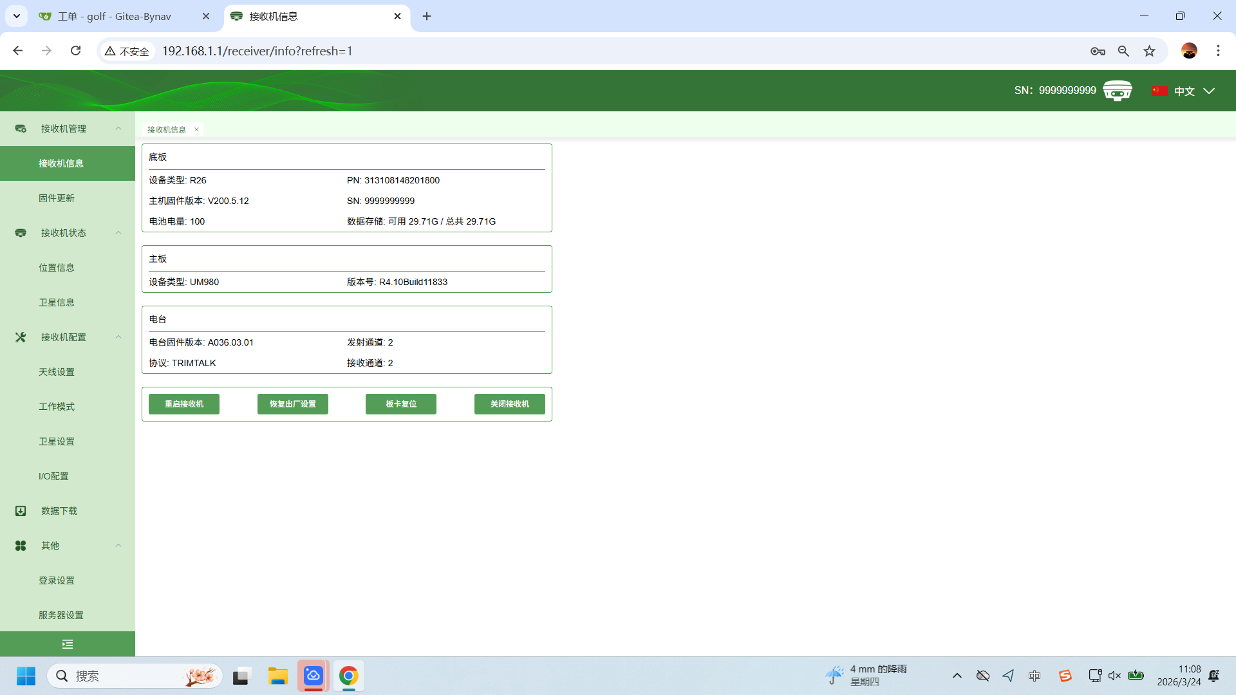Image resolution: width=1236 pixels, height=695 pixels.
Task: Bookmark this page with star icon
Action: coord(1149,51)
